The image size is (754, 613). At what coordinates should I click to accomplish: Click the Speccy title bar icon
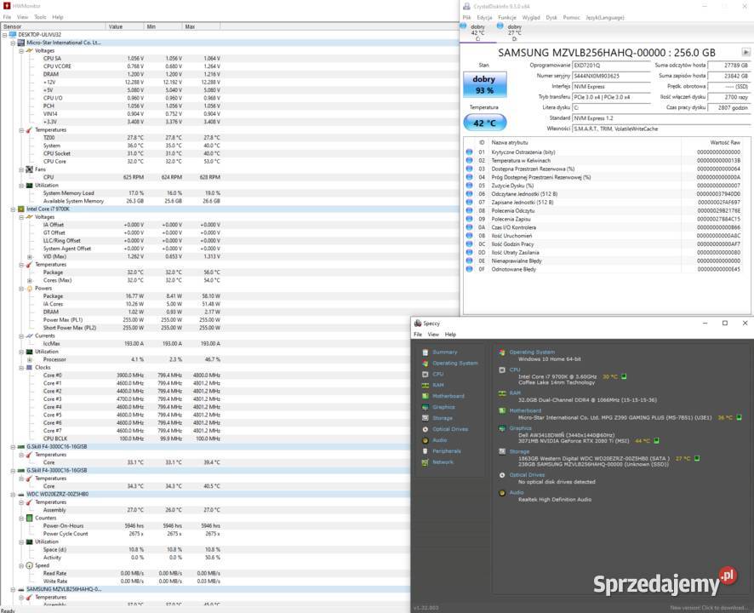pyautogui.click(x=418, y=324)
